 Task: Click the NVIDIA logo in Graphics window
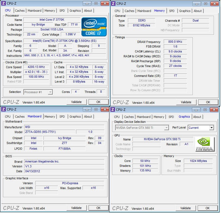click(x=205, y=144)
